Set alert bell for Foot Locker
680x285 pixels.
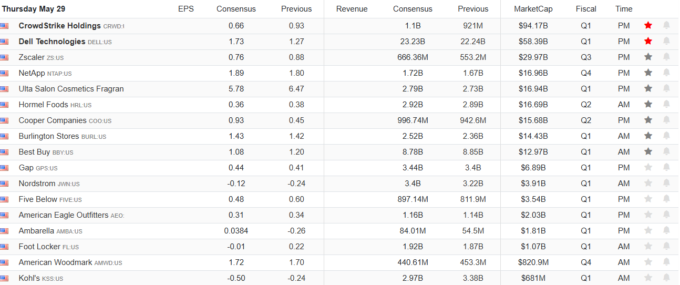click(x=666, y=246)
